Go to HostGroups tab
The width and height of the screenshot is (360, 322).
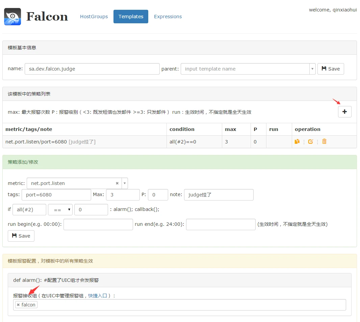point(94,17)
